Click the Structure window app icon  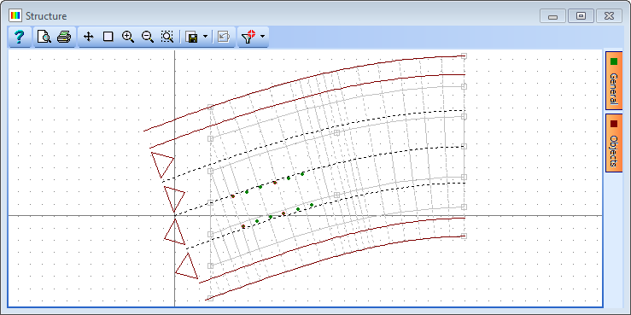(x=15, y=16)
